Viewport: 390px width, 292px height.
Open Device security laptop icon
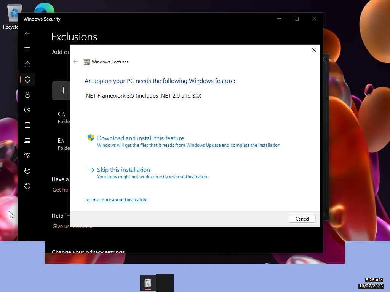(27, 140)
